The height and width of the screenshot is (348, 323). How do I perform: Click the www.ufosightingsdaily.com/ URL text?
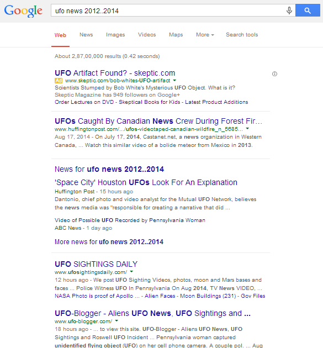click(x=91, y=272)
